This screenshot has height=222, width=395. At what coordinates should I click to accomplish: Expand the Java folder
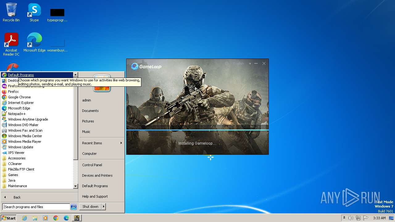(x=38, y=180)
